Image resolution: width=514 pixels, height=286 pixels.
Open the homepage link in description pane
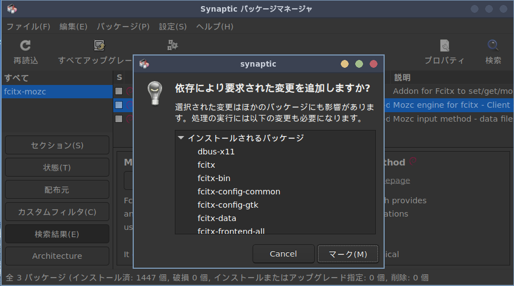[397, 180]
